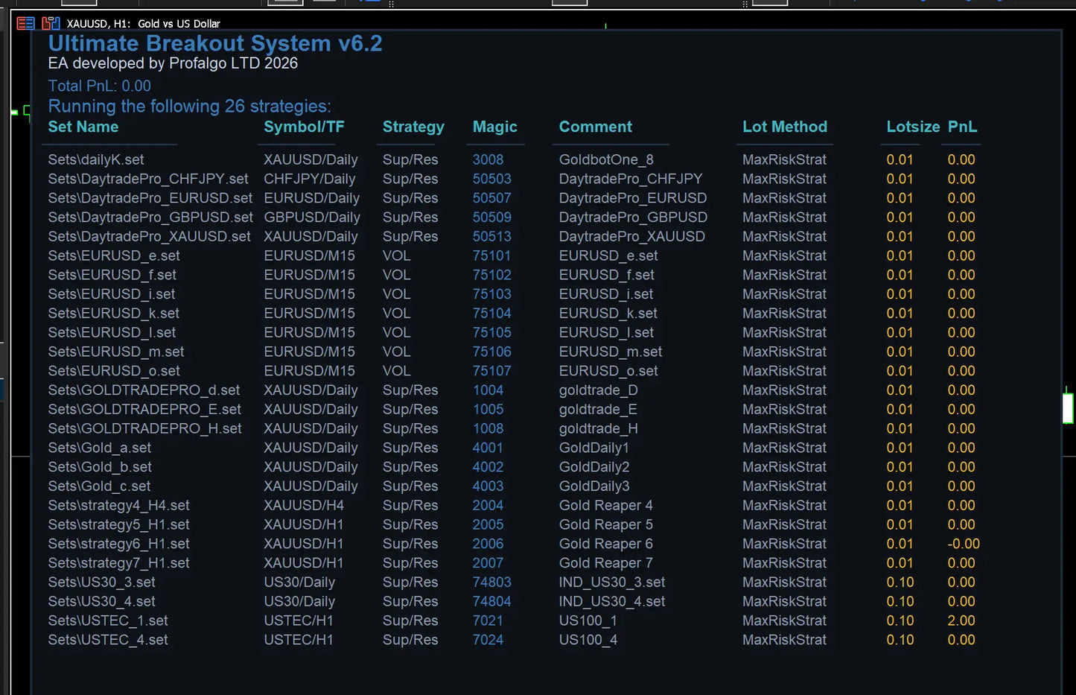This screenshot has height=695, width=1076.
Task: Click the Lot Method column header
Action: point(785,127)
